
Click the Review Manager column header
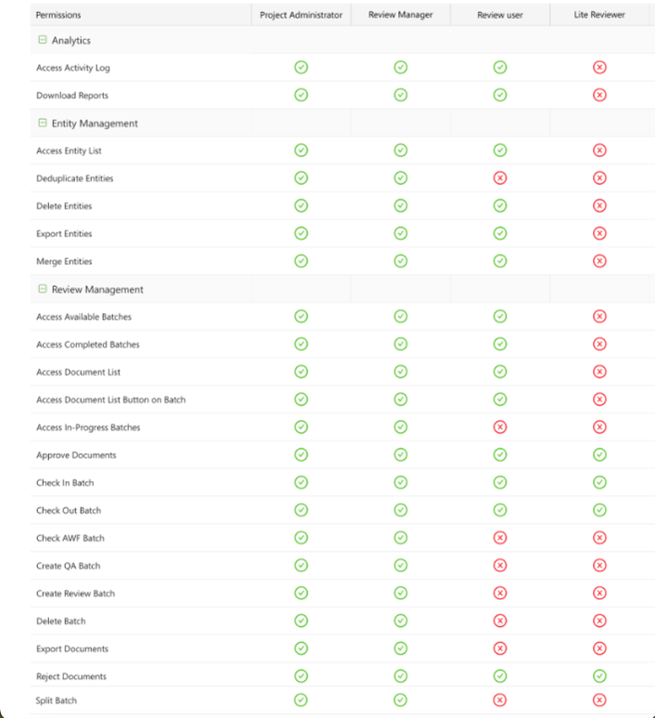click(x=400, y=15)
